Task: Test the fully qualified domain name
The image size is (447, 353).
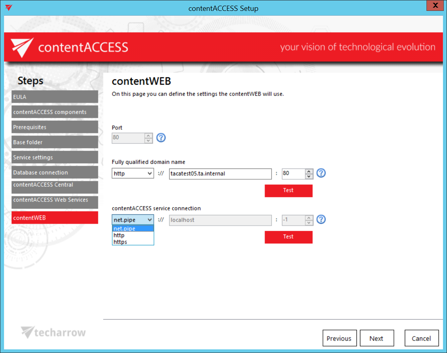Action: [288, 191]
